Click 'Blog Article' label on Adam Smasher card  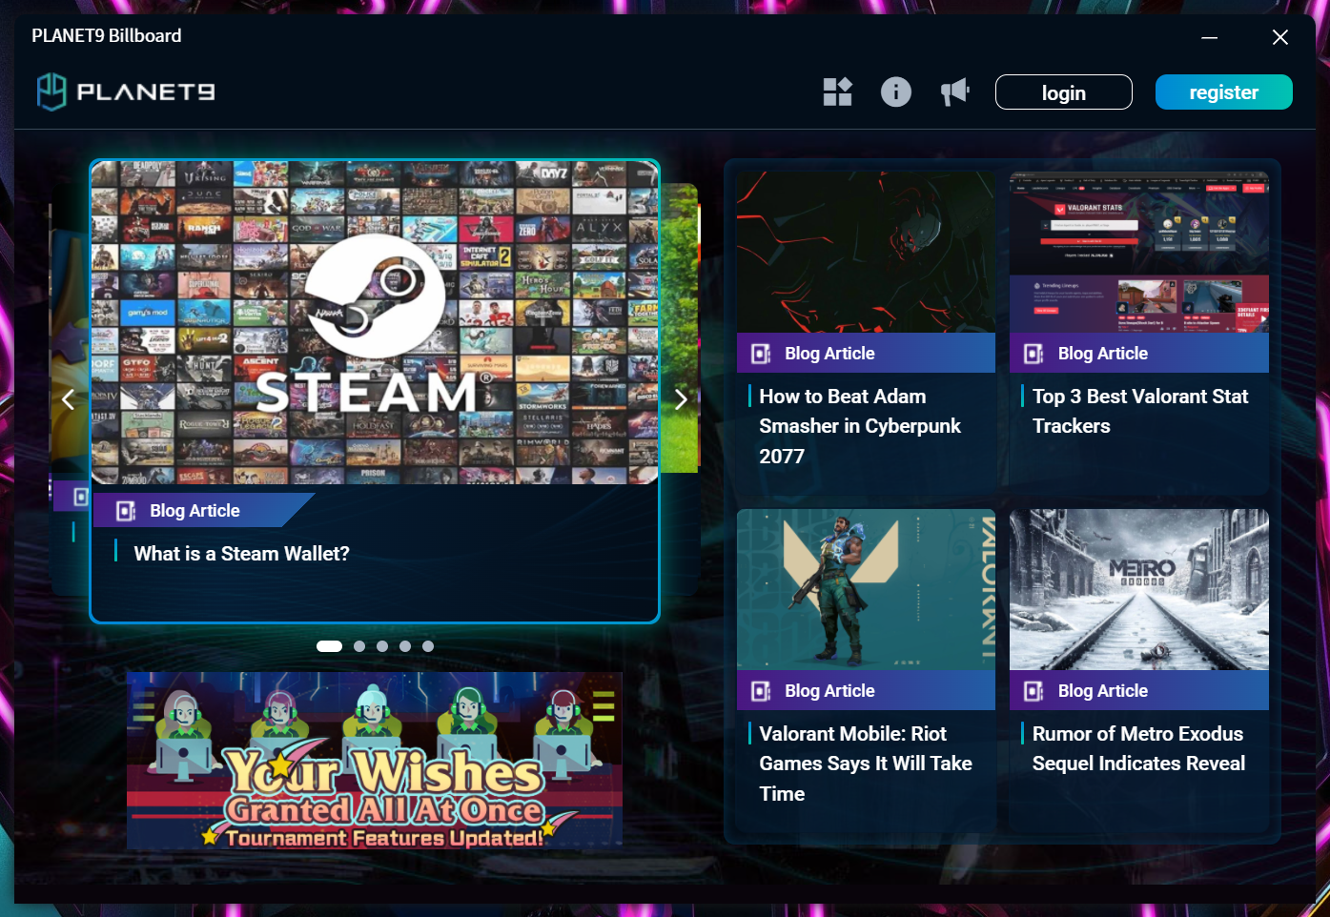[x=829, y=354]
